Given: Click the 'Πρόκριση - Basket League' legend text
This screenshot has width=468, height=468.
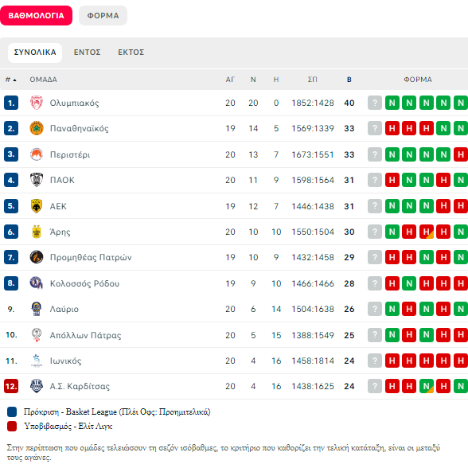Looking at the screenshot, I should tap(117, 412).
